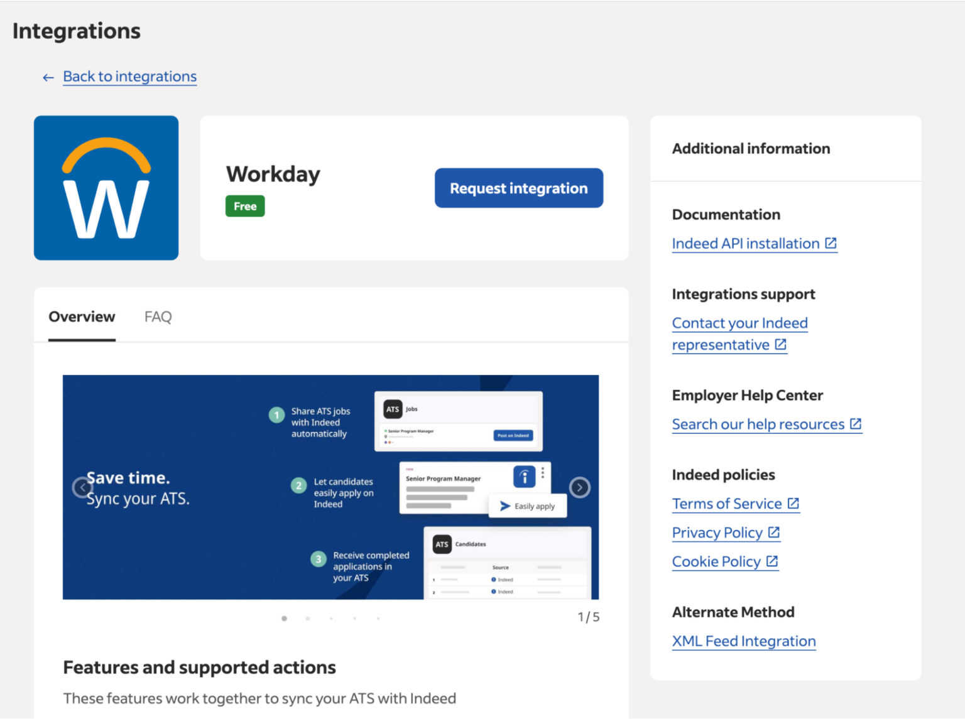
Task: Click the external link icon beside Cookie Policy
Action: pyautogui.click(x=771, y=561)
